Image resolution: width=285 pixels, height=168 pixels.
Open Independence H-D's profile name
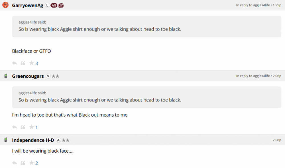33,140
